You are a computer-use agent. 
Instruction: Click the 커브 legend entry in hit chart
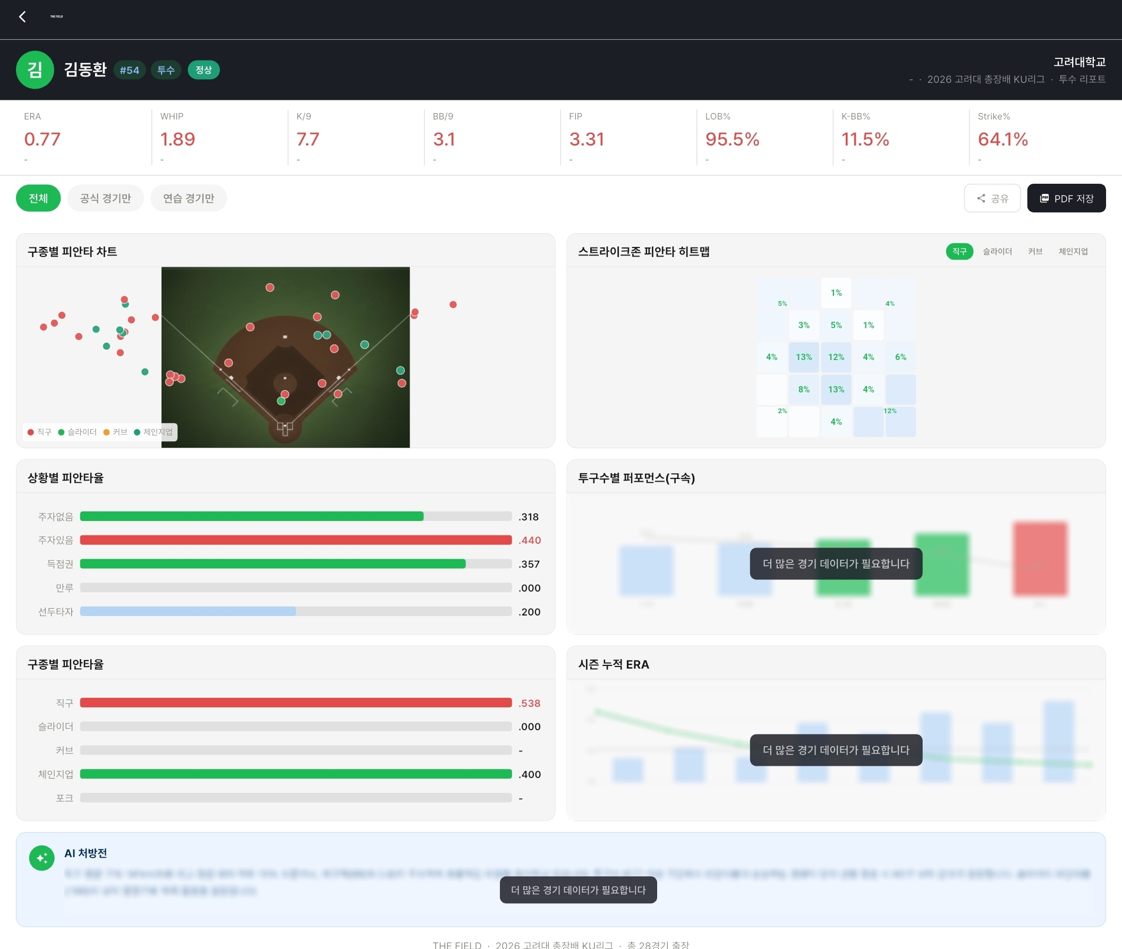[x=115, y=432]
